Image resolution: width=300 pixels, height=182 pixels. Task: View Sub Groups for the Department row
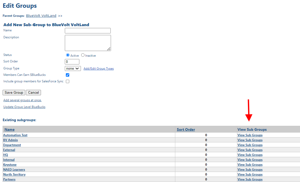click(x=250, y=145)
